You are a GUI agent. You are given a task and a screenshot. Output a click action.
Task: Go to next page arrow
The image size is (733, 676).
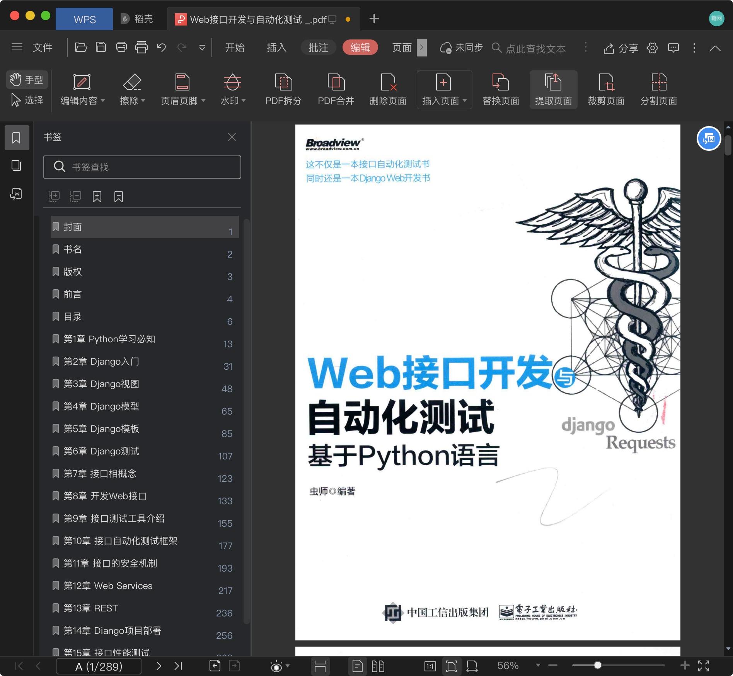[159, 666]
